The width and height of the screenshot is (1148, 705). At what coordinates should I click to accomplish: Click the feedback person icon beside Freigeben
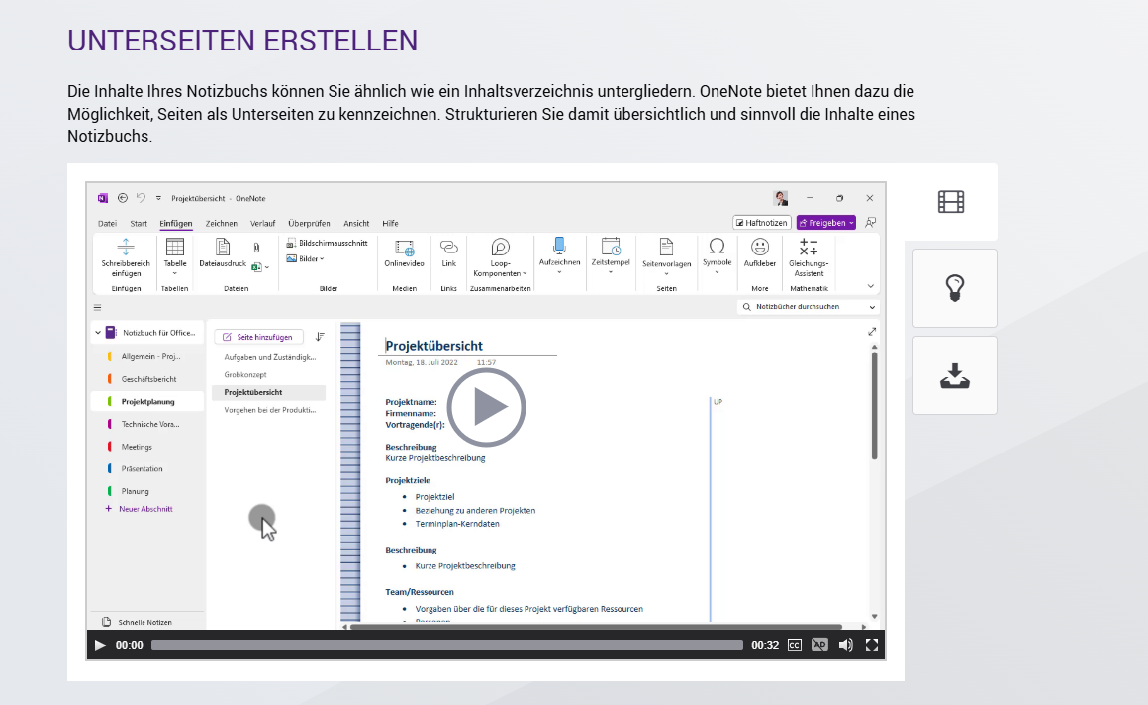coord(871,223)
